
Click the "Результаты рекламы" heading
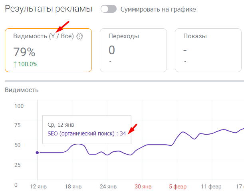click(49, 9)
